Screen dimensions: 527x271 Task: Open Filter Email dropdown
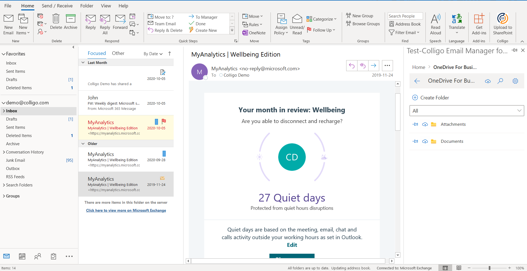404,32
